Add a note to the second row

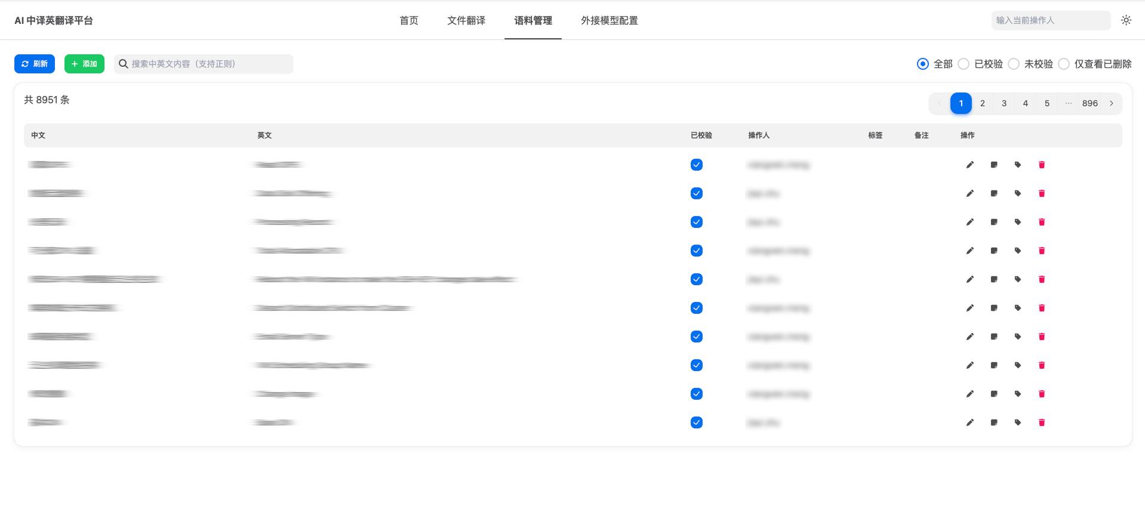(x=994, y=193)
